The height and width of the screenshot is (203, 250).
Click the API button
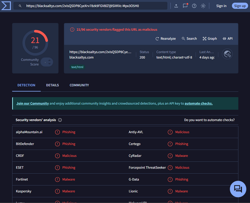(227, 39)
